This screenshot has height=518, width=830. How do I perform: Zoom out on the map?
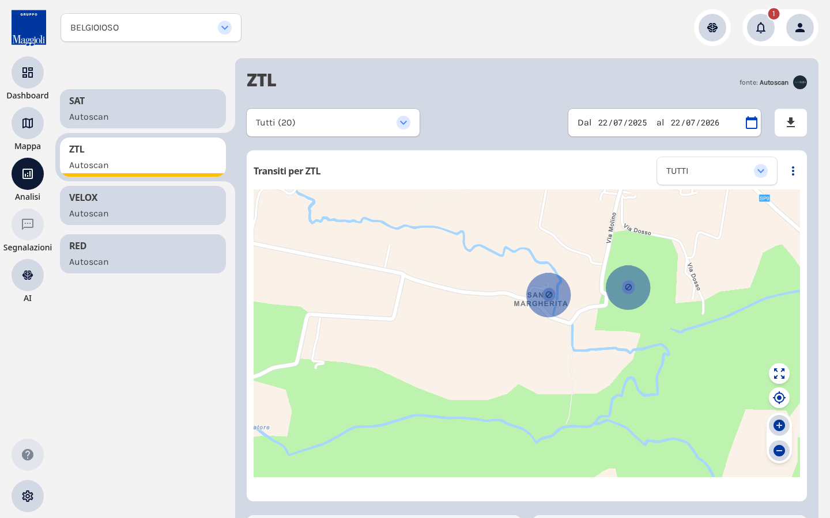coord(779,451)
